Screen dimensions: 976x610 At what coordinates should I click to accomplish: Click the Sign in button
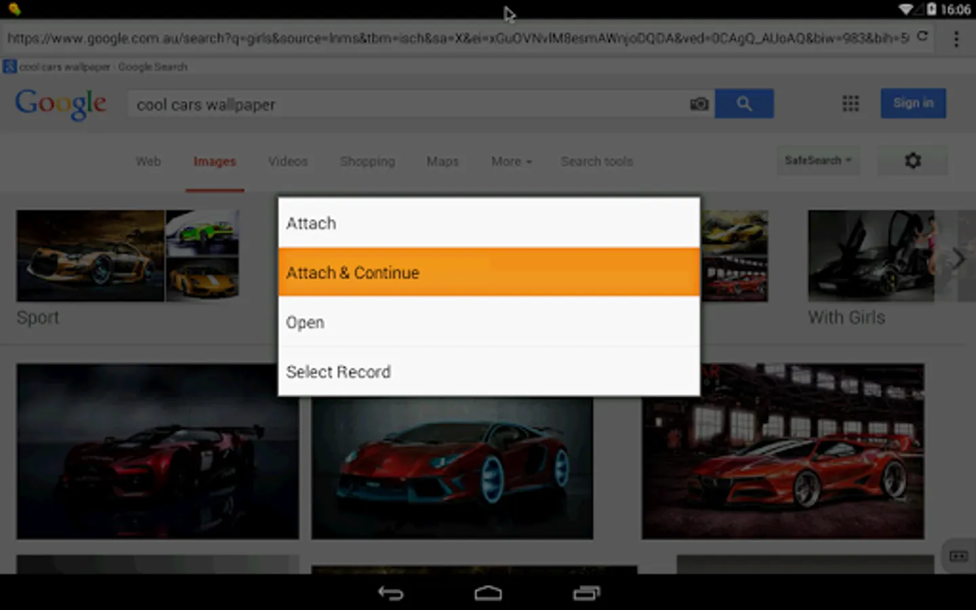(913, 103)
